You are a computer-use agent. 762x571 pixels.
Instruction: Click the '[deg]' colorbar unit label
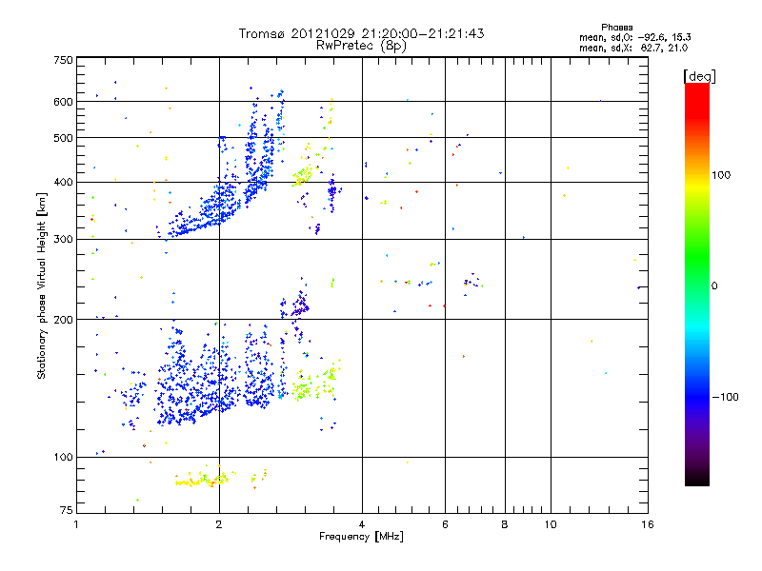pos(699,76)
